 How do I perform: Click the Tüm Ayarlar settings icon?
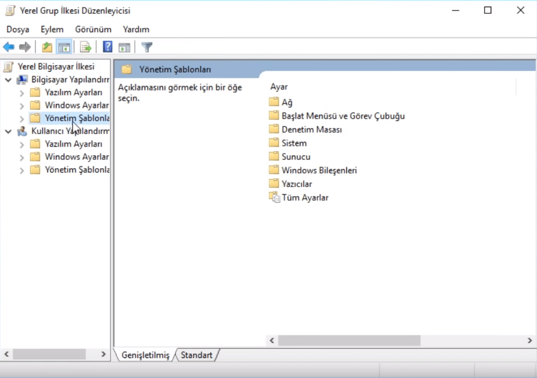(275, 197)
